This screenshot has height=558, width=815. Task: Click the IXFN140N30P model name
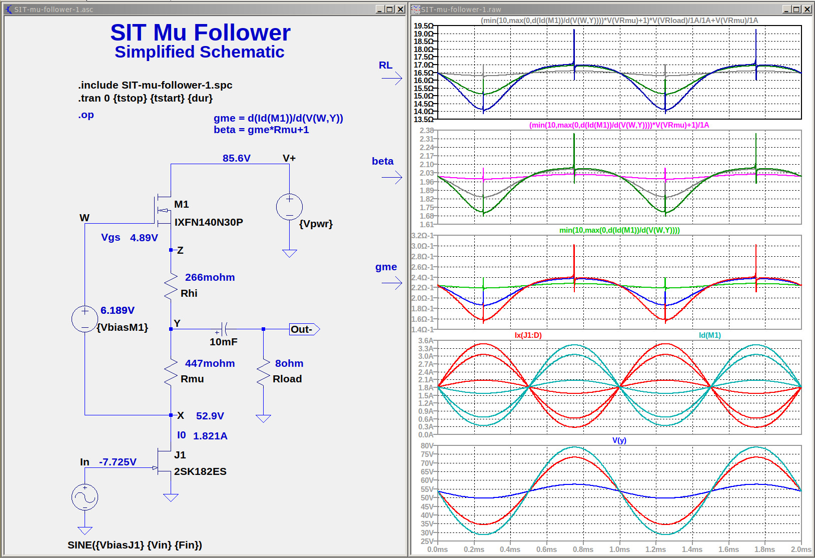click(x=209, y=222)
